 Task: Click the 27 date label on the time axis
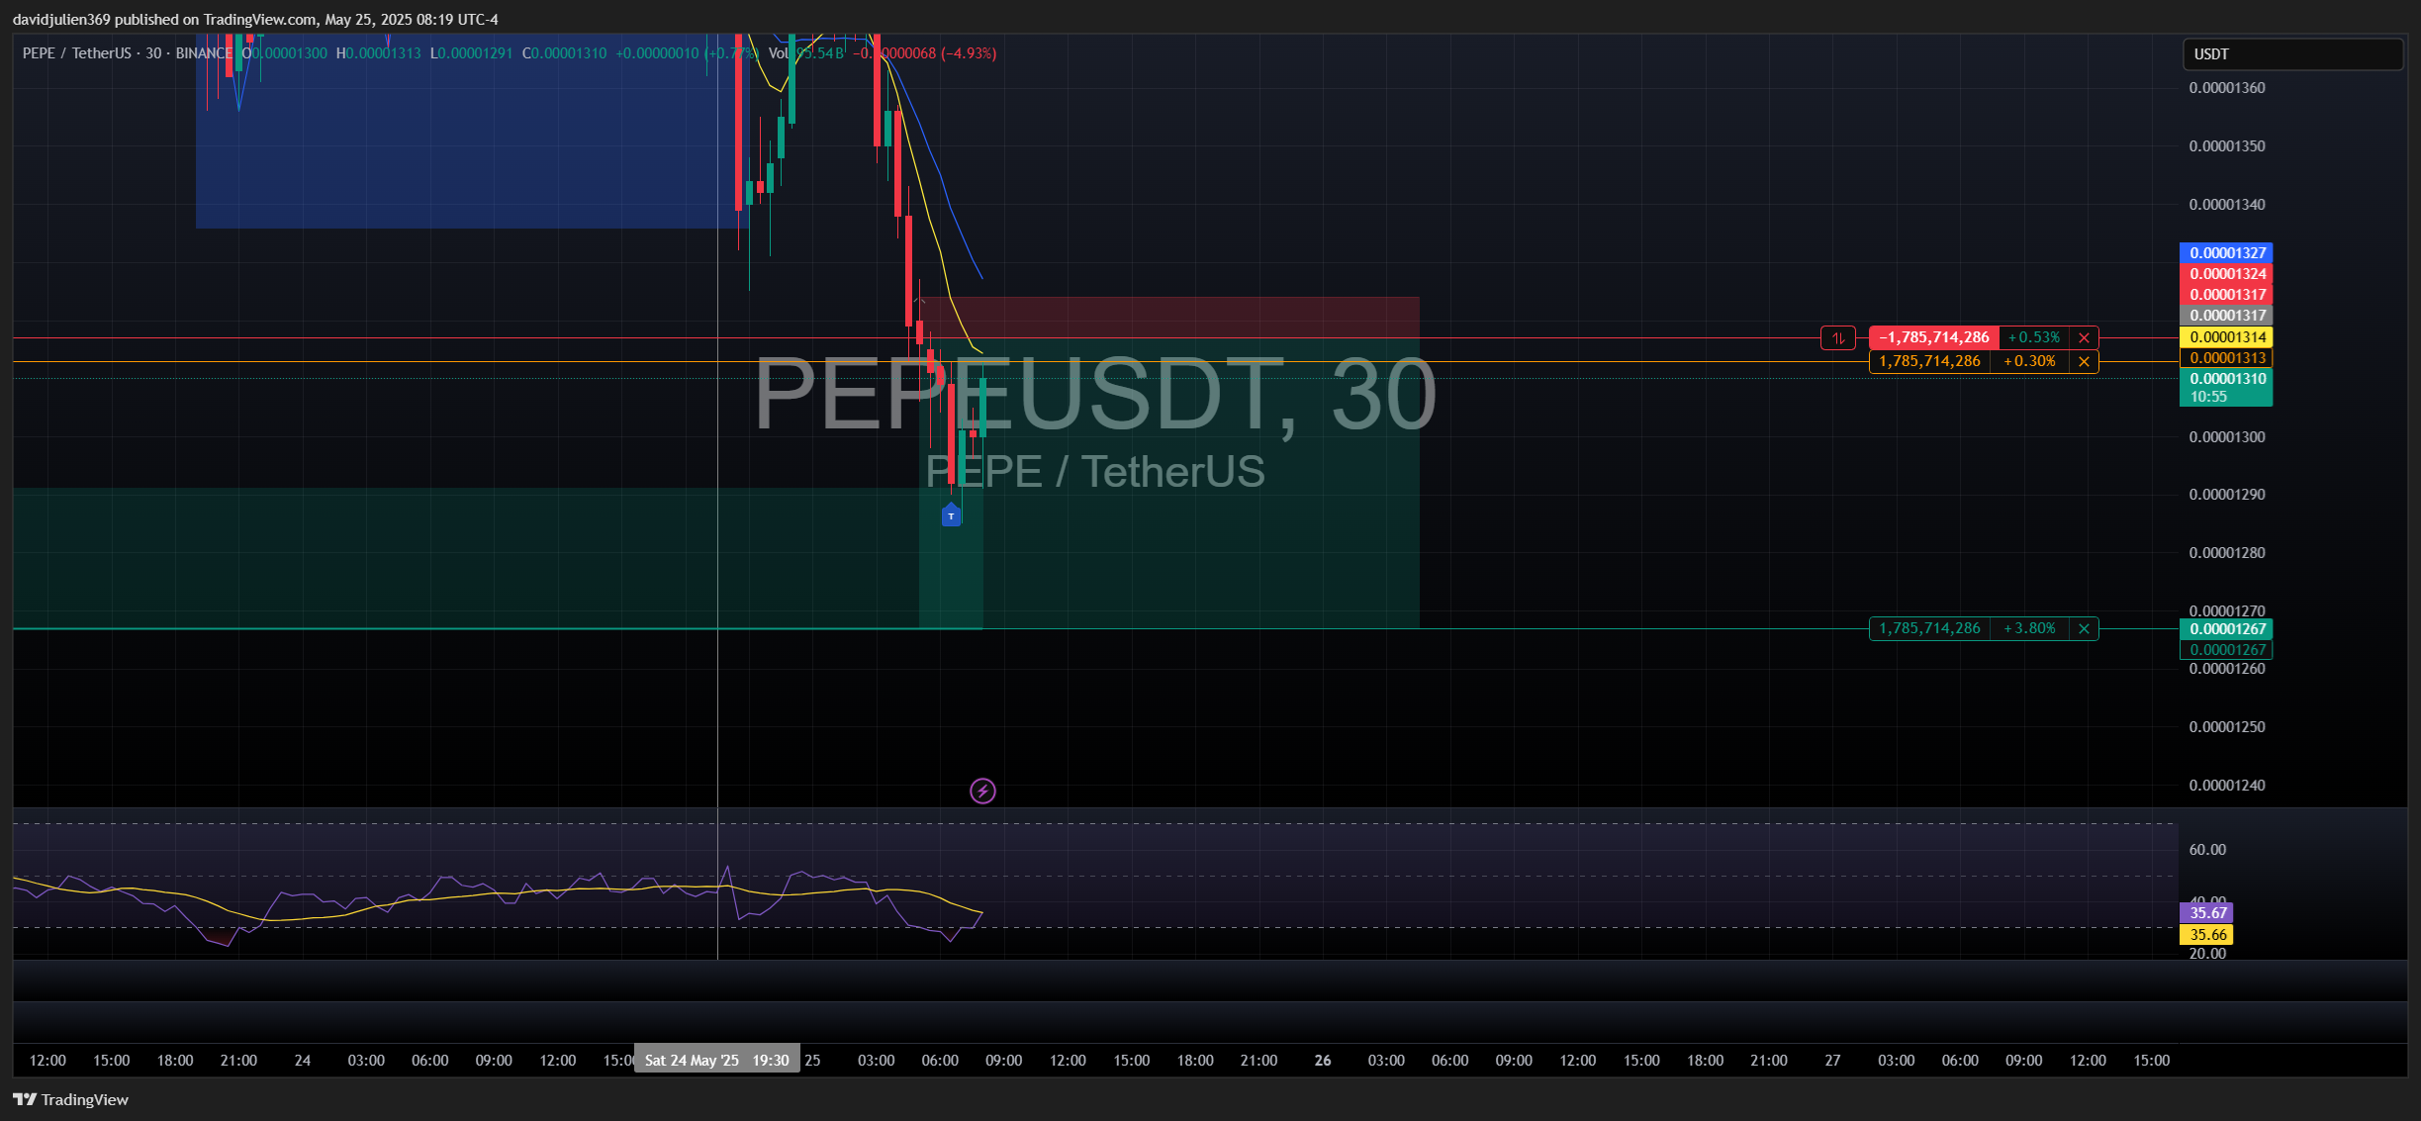tap(1832, 1061)
